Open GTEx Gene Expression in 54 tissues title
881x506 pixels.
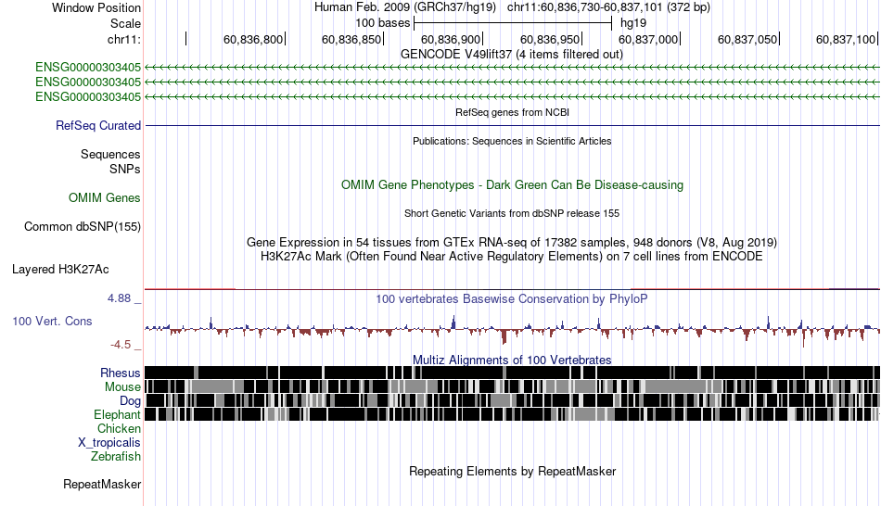(x=512, y=243)
